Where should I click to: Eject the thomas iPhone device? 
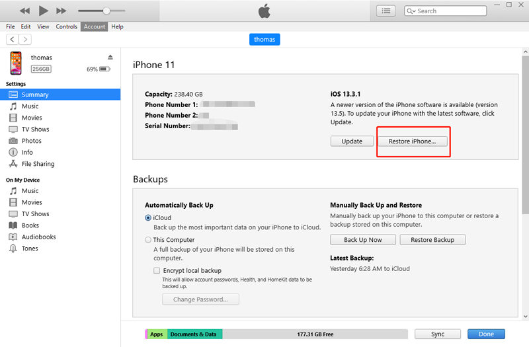(110, 58)
